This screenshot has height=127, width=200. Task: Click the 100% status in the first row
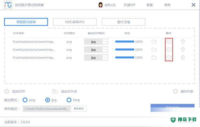[139, 41]
